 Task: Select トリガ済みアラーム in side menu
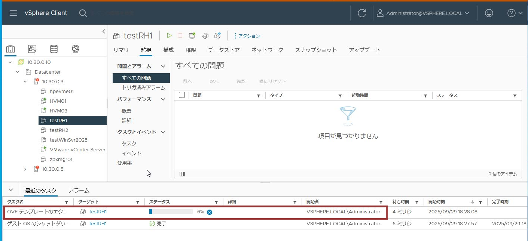tap(144, 88)
